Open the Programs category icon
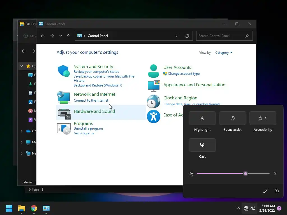This screenshot has width=287, height=215. coord(64,128)
